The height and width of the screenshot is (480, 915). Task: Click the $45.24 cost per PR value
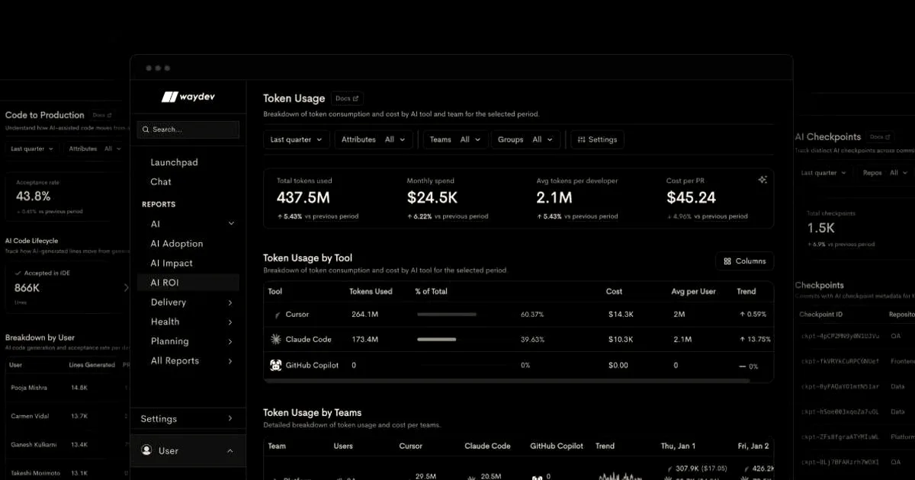pos(692,198)
